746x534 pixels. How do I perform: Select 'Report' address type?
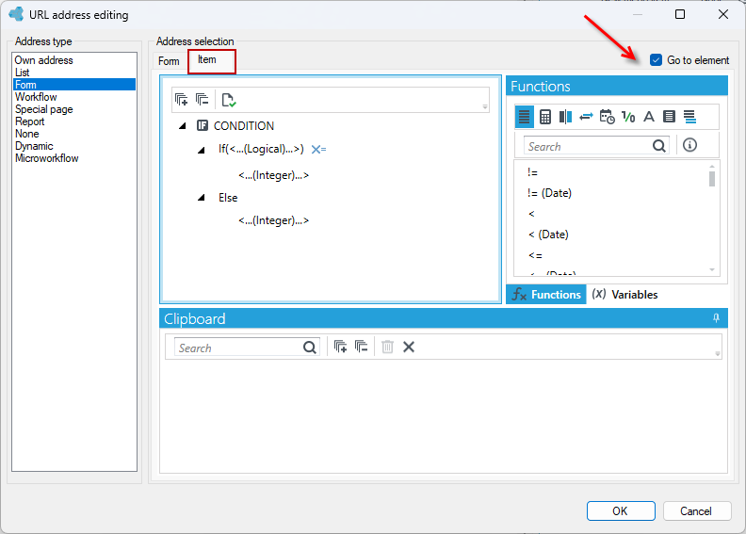pos(74,121)
